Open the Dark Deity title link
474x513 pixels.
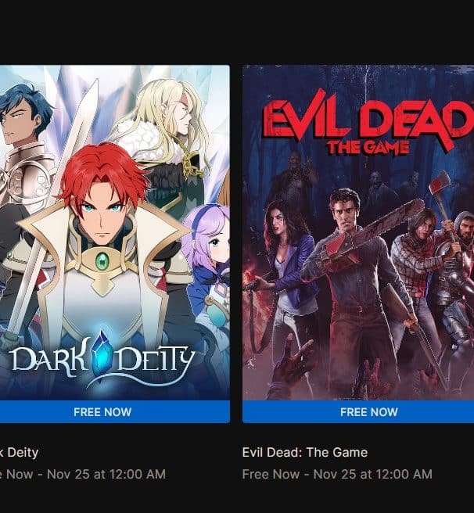(x=19, y=453)
